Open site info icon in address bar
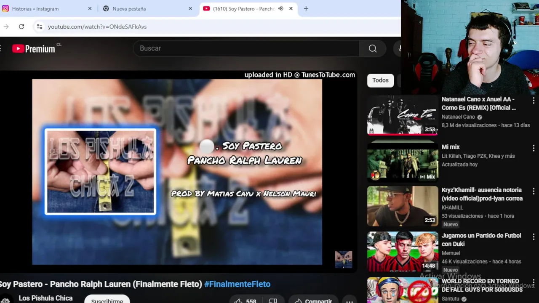The height and width of the screenshot is (303, 539). [39, 27]
